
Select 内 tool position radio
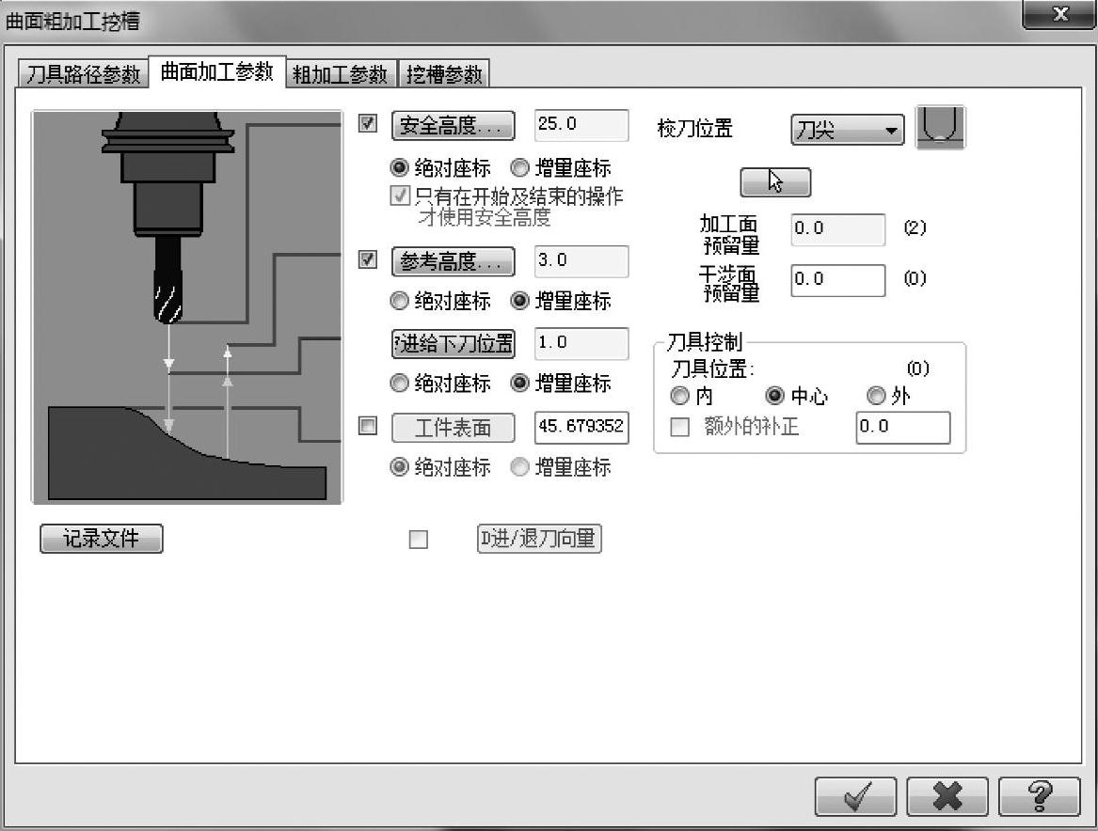click(x=680, y=396)
